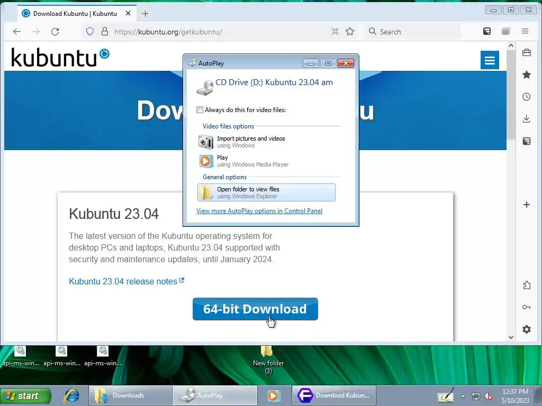Select the third api-ms-win desktop file
The height and width of the screenshot is (406, 542).
103,356
